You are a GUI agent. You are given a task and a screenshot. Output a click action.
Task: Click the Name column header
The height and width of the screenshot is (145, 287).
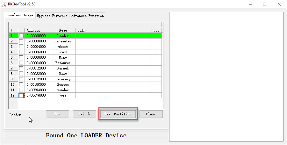click(x=63, y=30)
